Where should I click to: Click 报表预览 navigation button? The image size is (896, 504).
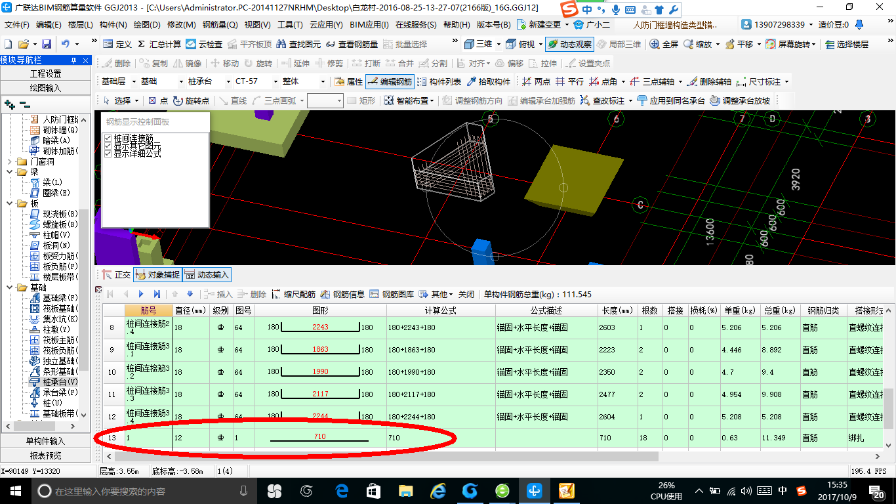point(46,455)
